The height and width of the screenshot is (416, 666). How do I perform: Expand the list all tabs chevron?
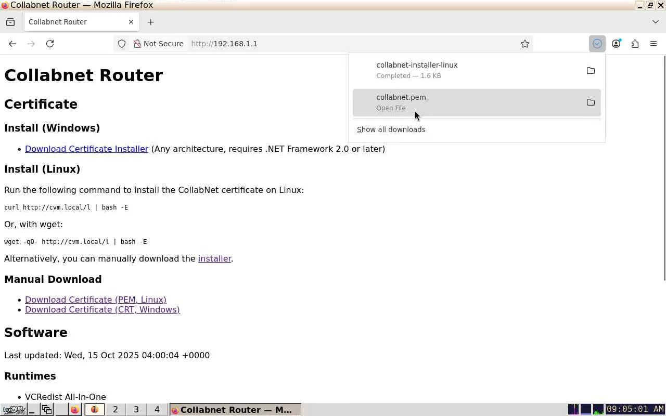pos(656,22)
